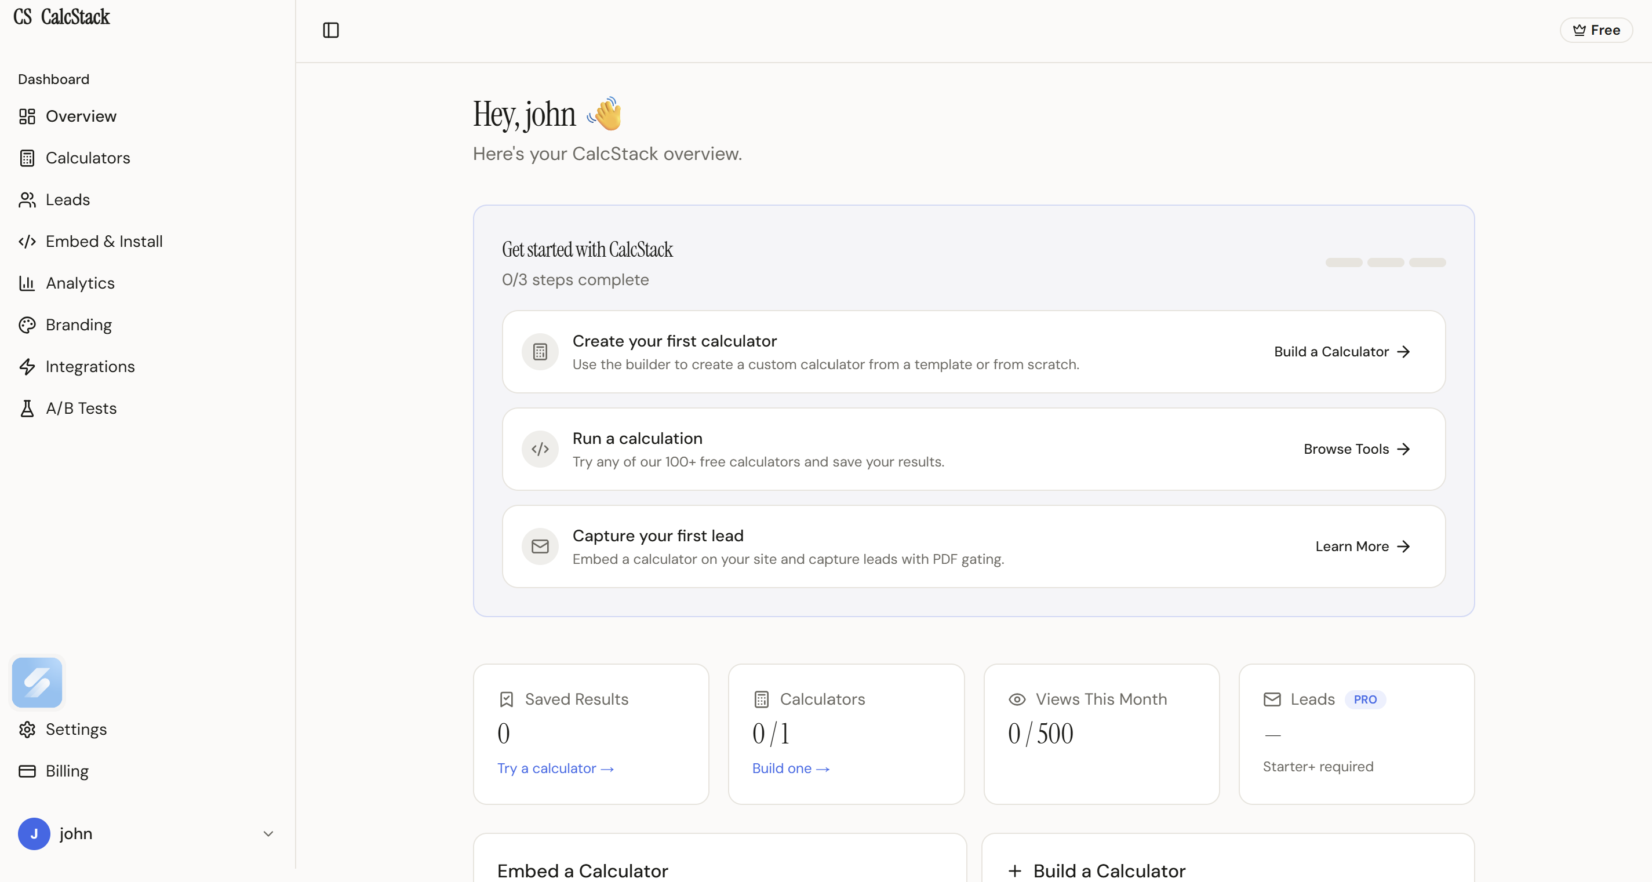Open Analytics bar chart icon

tap(27, 283)
